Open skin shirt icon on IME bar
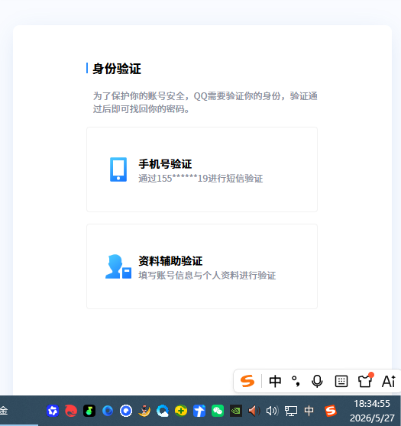This screenshot has width=401, height=426. (x=365, y=380)
